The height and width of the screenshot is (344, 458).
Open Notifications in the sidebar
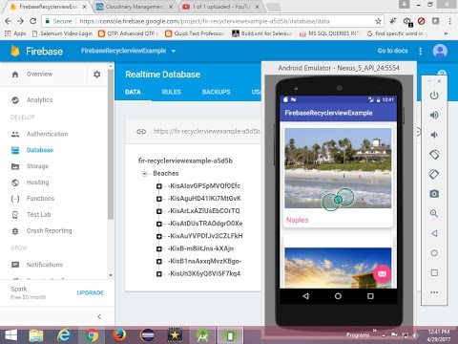45,265
